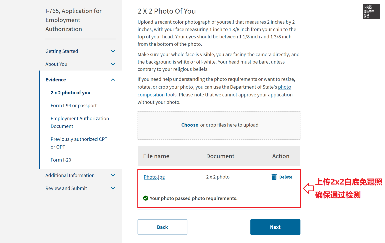
Task: Expand the About You section chevron
Action: 113,64
